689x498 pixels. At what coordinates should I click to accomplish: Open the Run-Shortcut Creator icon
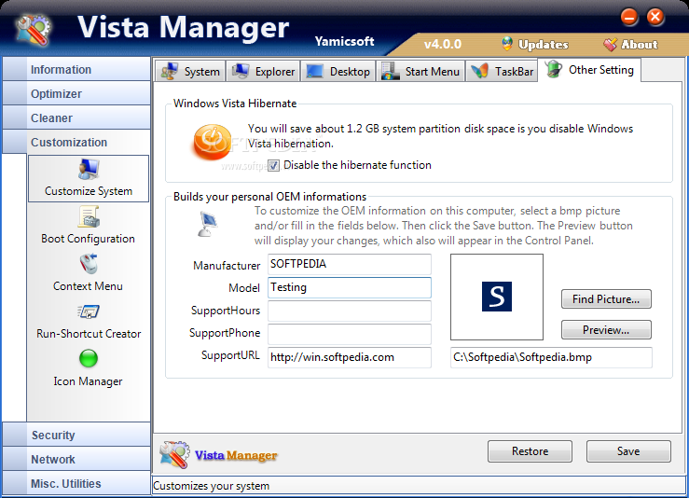click(x=89, y=311)
